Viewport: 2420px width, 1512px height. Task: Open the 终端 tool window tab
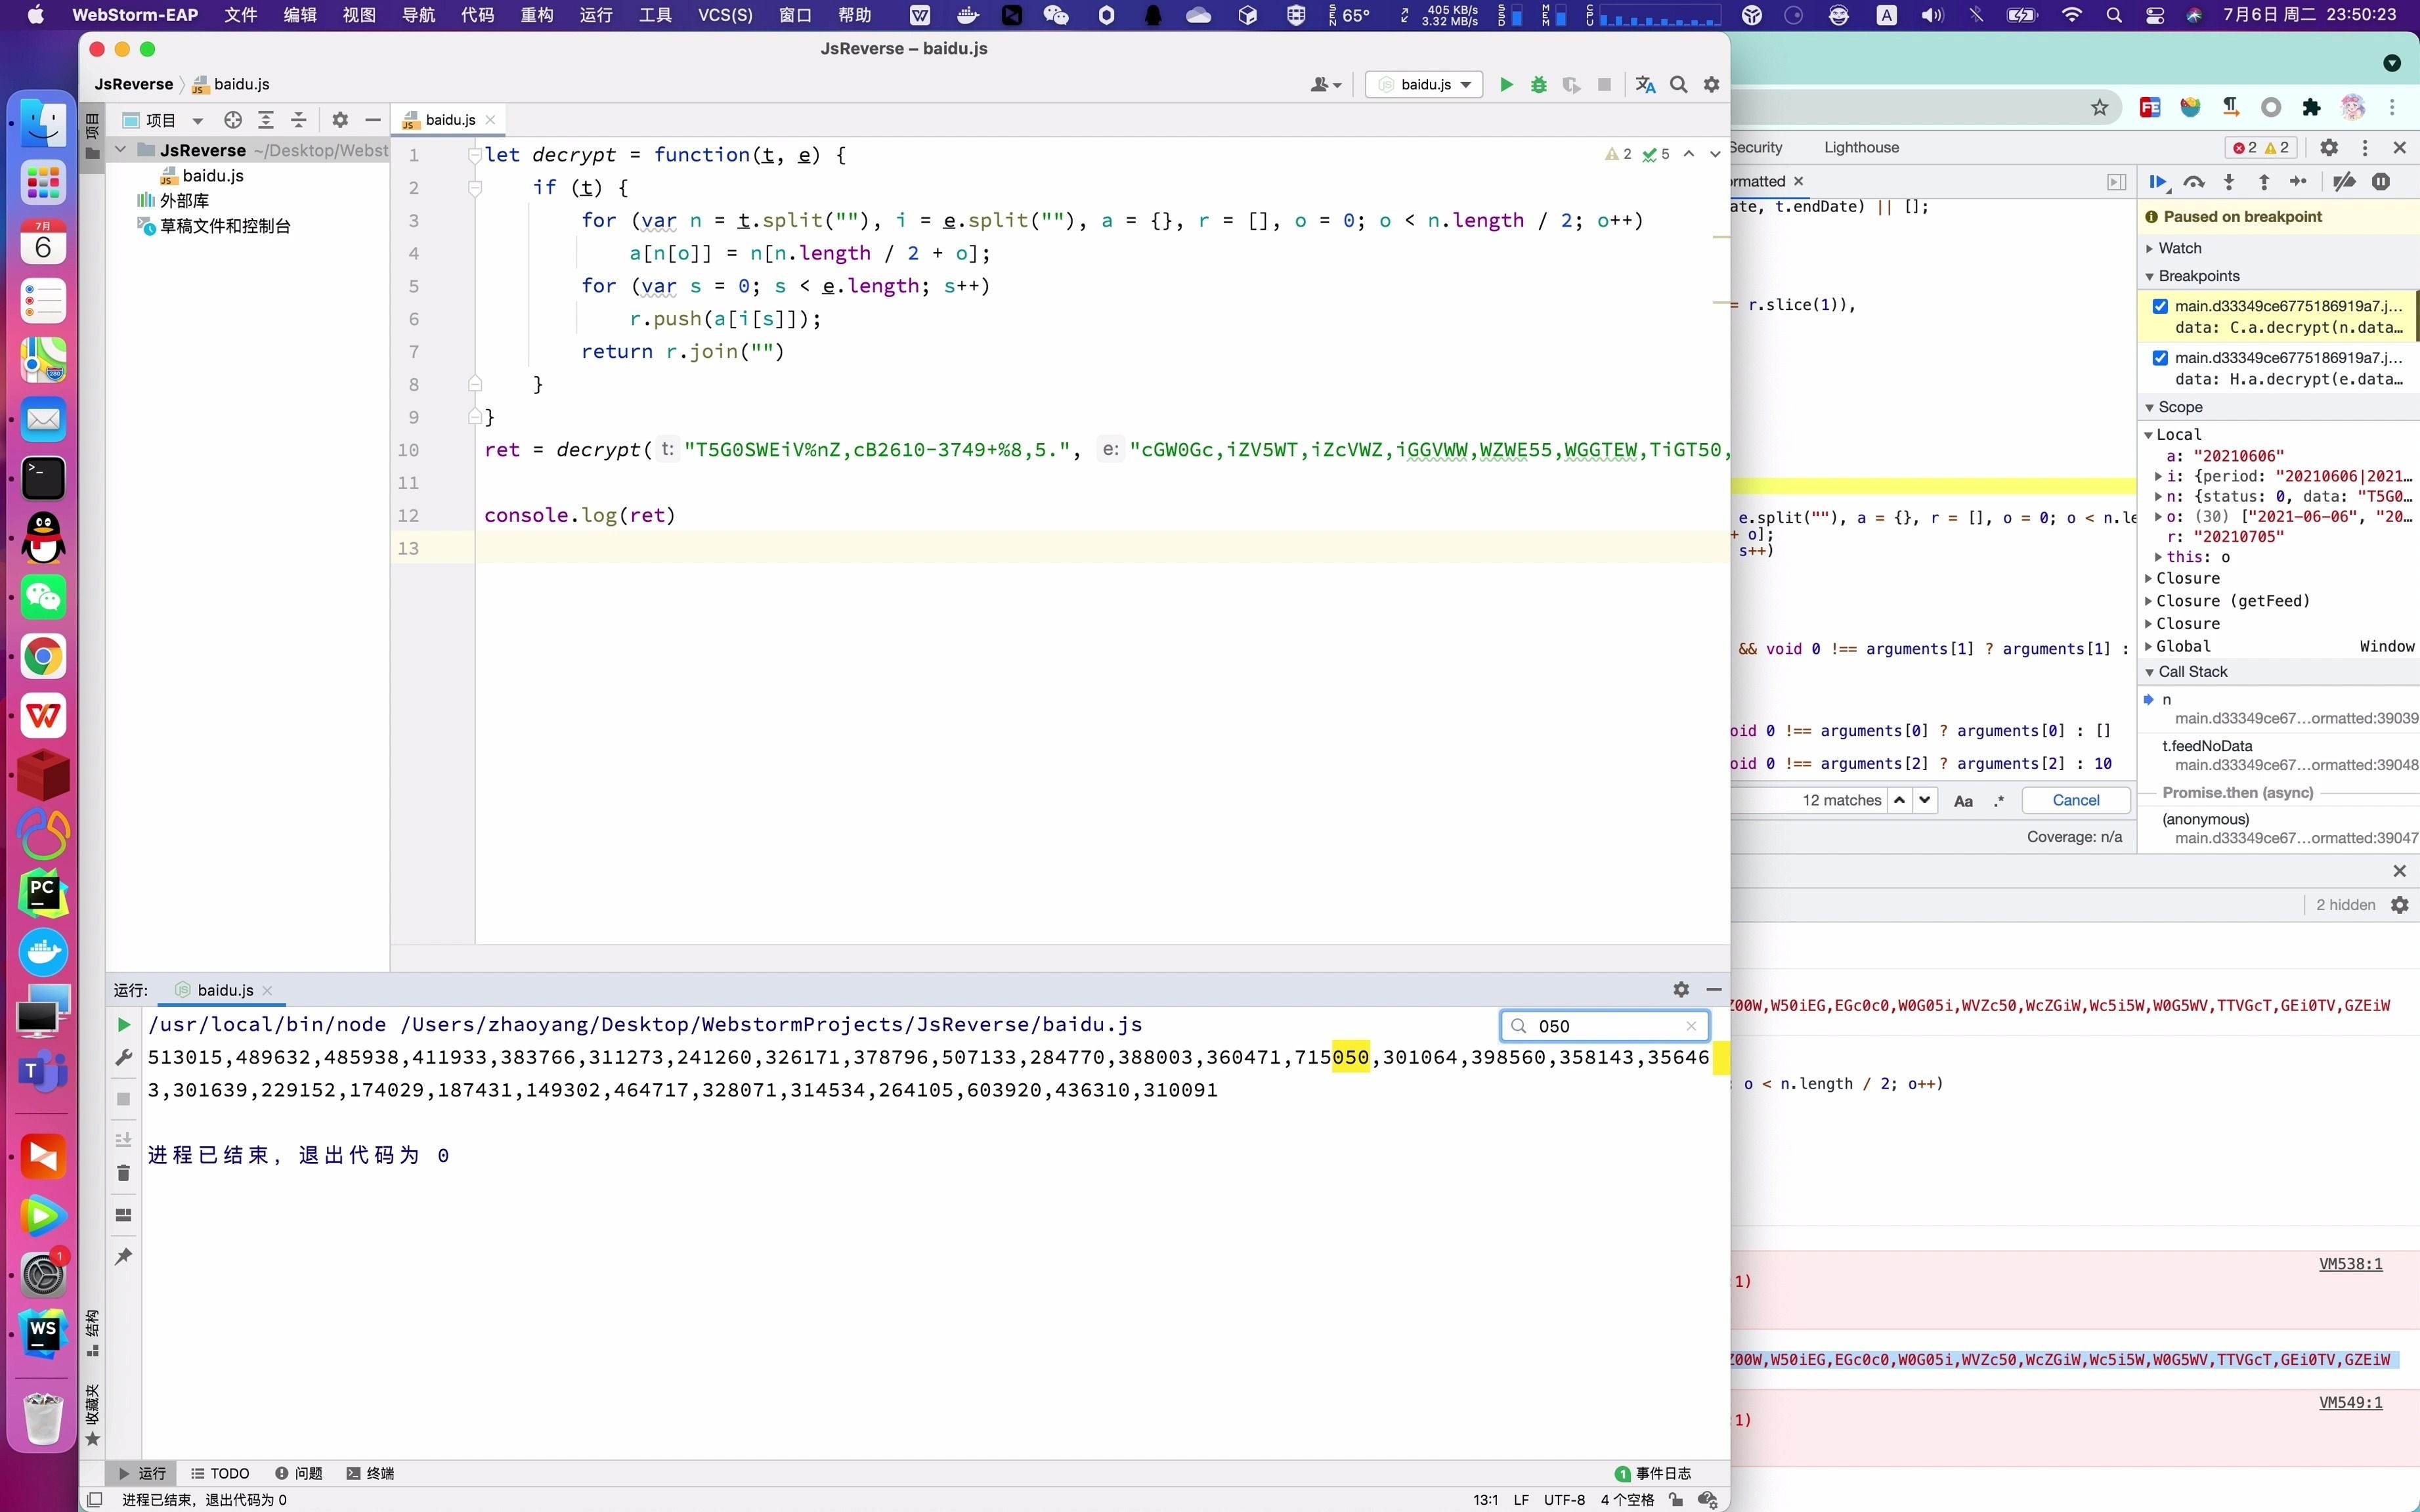click(x=370, y=1473)
